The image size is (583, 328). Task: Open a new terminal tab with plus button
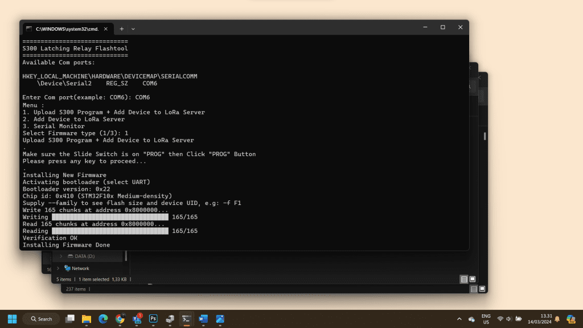121,28
